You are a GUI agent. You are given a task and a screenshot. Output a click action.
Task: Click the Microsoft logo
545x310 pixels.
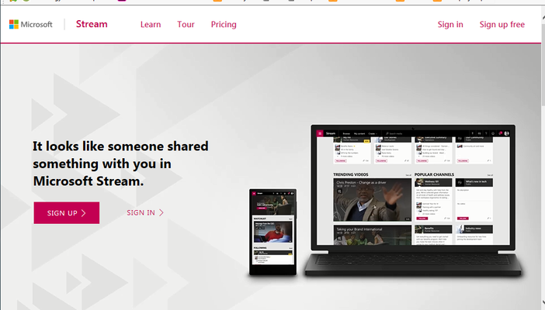(x=30, y=24)
